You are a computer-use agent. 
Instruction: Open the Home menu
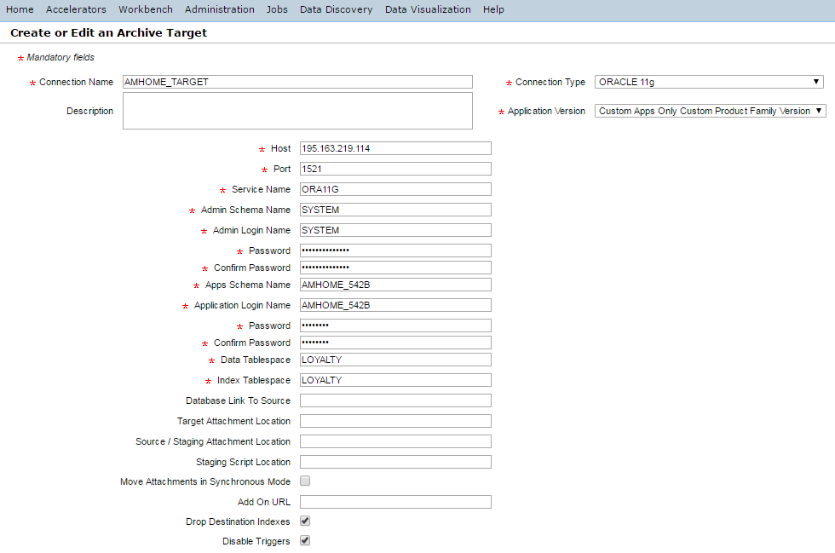pyautogui.click(x=20, y=9)
